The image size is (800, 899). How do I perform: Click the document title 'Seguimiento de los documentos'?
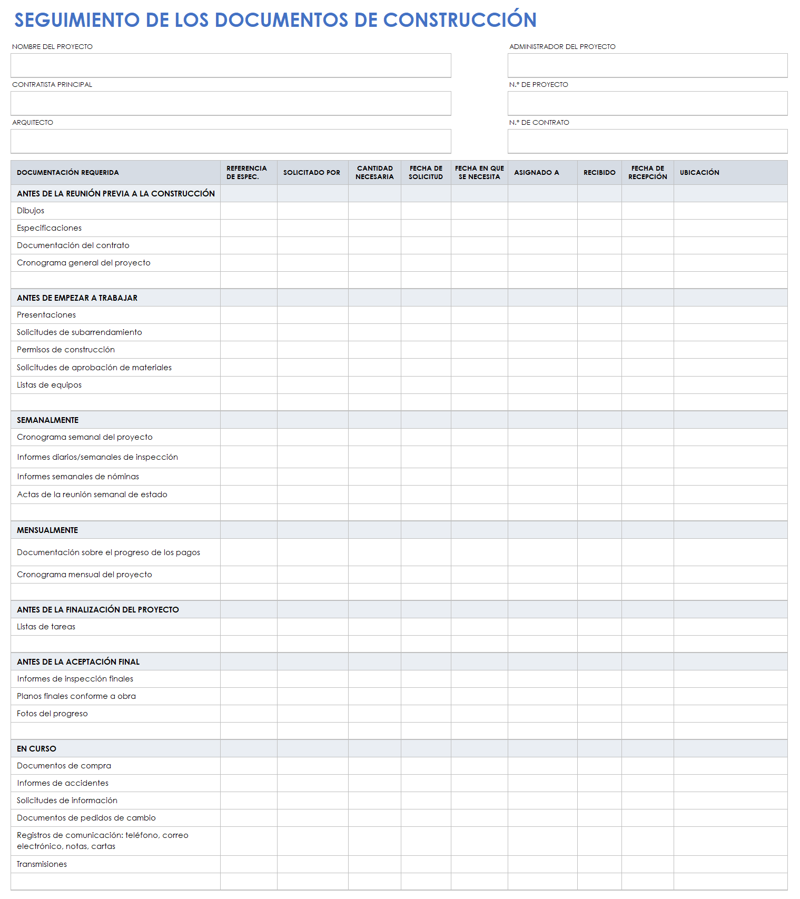click(275, 20)
